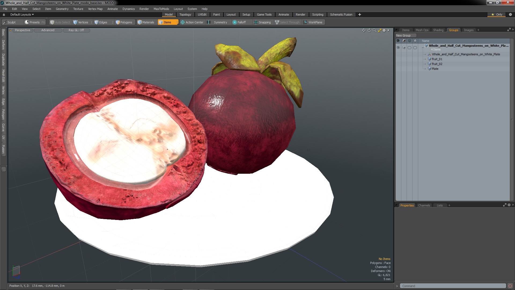Open the Action Center tool
The image size is (515, 290).
pos(192,22)
